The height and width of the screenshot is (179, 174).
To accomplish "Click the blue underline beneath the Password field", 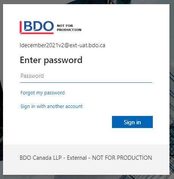I will click(86, 82).
